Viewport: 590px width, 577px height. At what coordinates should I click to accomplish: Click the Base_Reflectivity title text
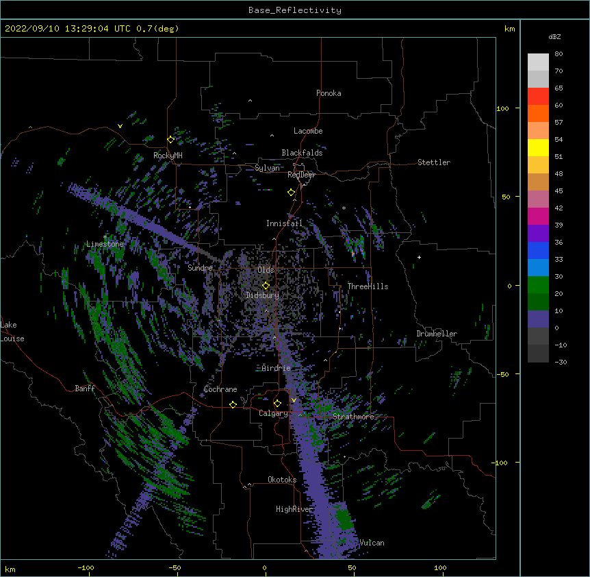pos(295,10)
